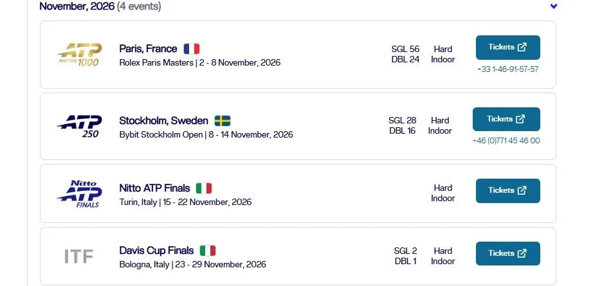
Task: Click Italy flag beside Nitto ATP Finals
Action: tap(204, 188)
